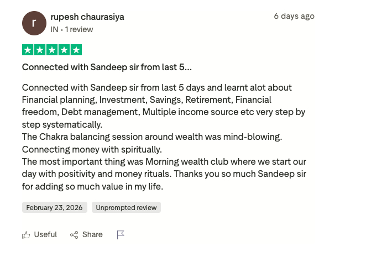
Task: Click the '6 days ago' timestamp
Action: click(294, 16)
